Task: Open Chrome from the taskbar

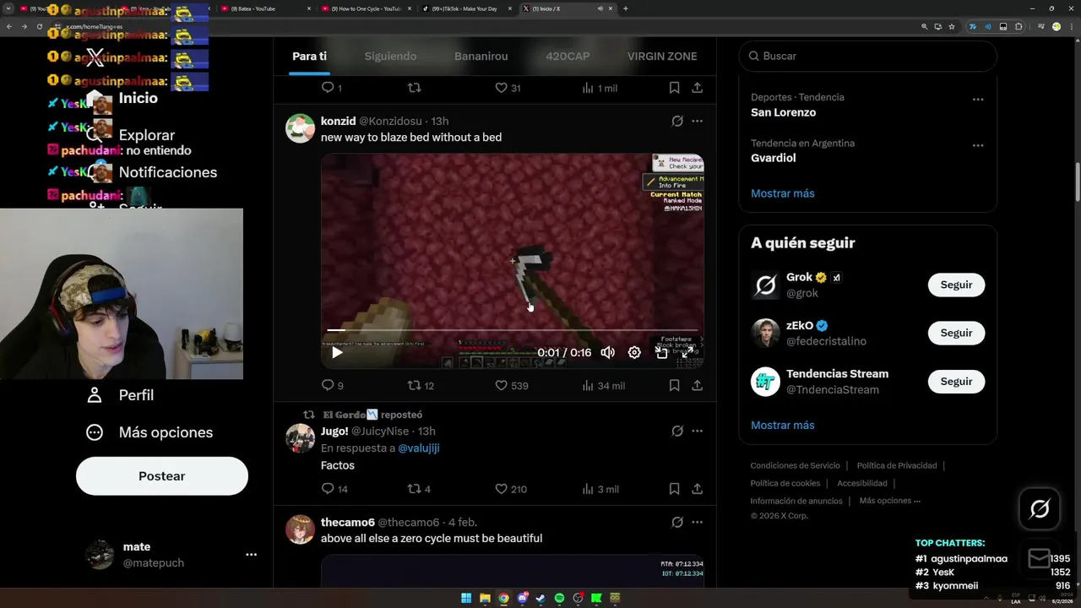Action: (503, 599)
